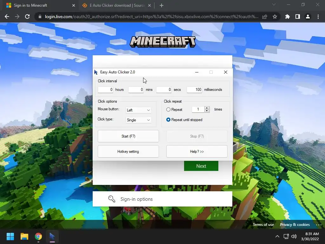Open the Mouse button dropdown
325x244 pixels.
(138, 110)
